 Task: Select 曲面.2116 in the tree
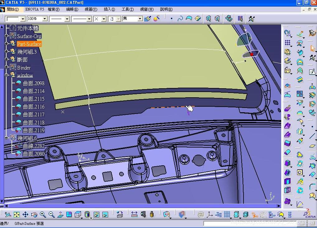(34, 107)
